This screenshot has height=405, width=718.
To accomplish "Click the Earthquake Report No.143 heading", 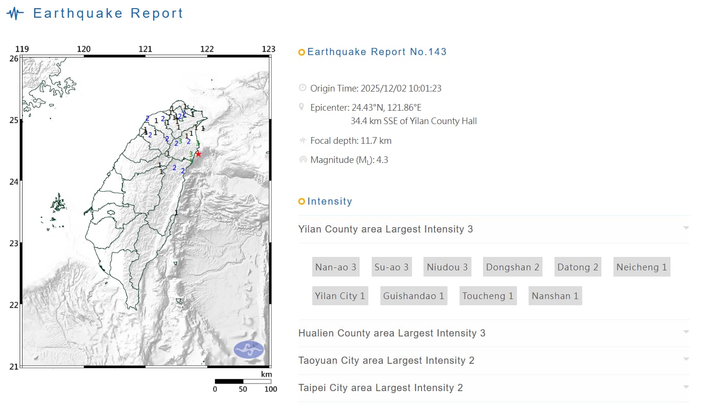I will [377, 52].
